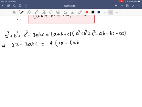Image resolution: width=142 pixels, height=107 pixels.
Task: Choose the red pen color
Action: 87,12
